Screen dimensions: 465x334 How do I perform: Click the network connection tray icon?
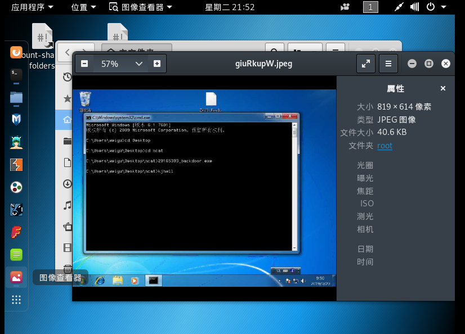[399, 7]
